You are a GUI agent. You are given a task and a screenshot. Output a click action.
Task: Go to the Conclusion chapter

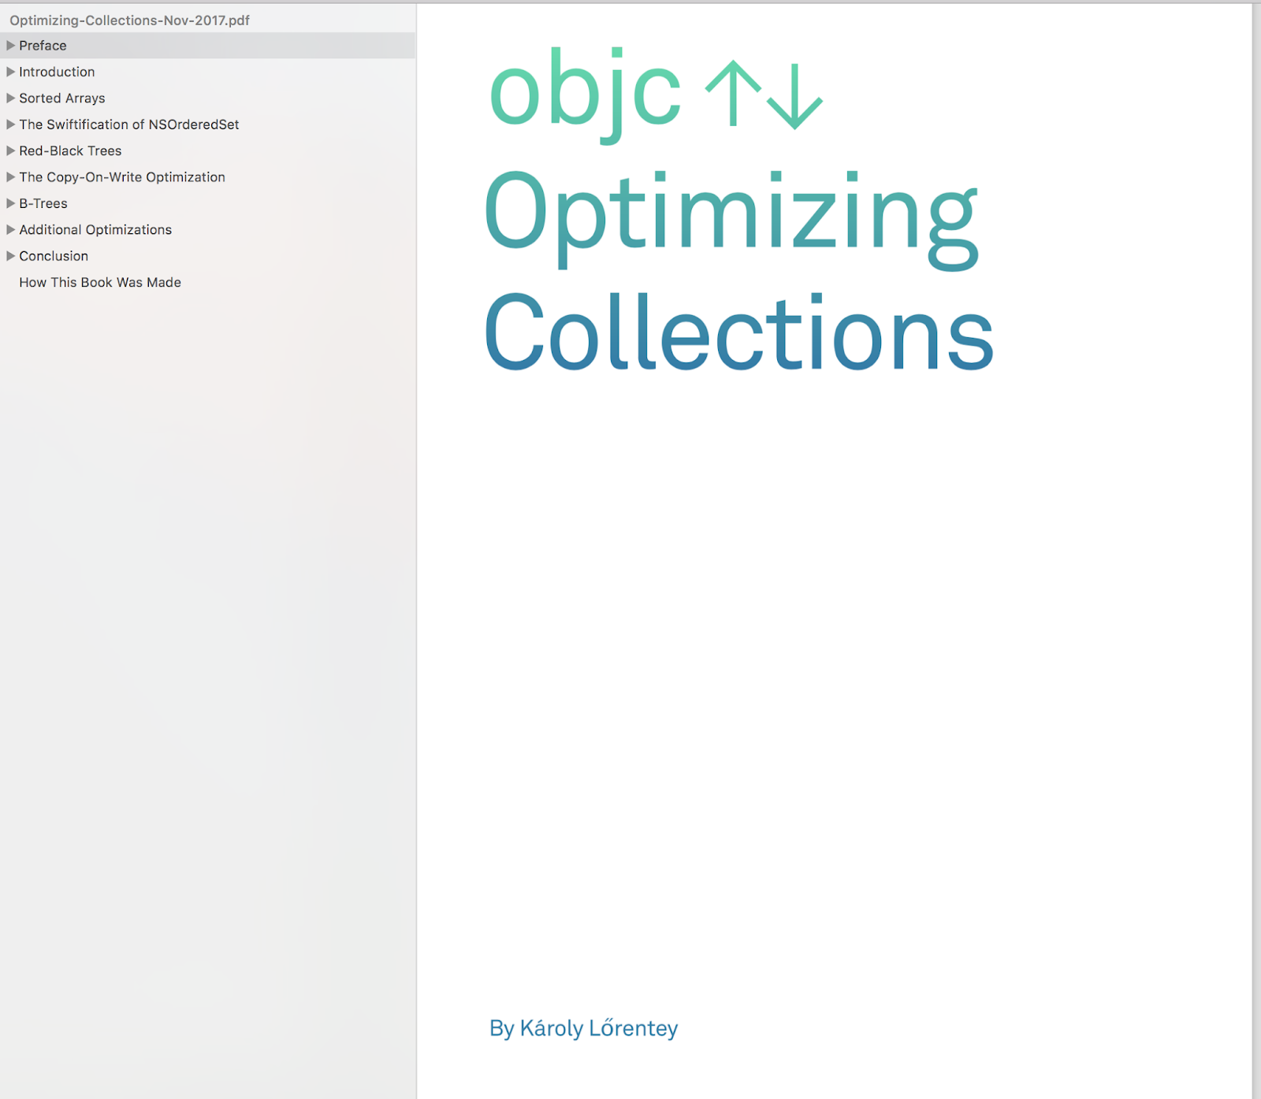click(x=54, y=256)
